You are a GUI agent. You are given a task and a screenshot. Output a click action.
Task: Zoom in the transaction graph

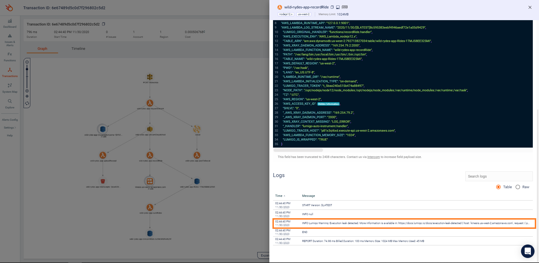coord(27,91)
